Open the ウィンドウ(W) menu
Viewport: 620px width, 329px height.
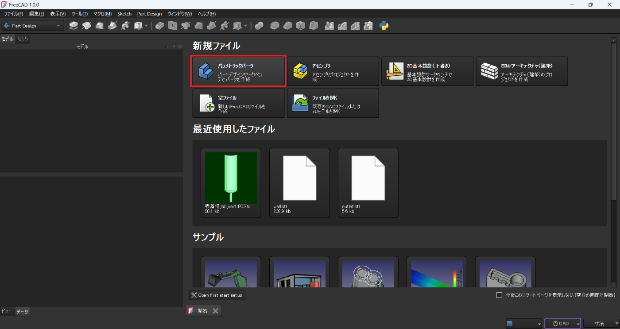pyautogui.click(x=179, y=14)
